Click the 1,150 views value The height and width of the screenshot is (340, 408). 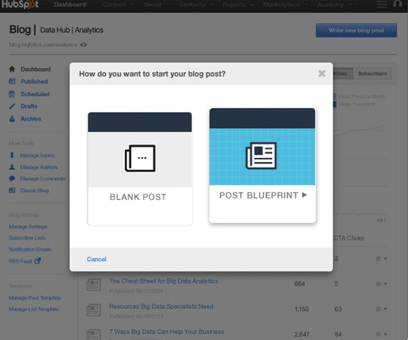pos(301,309)
